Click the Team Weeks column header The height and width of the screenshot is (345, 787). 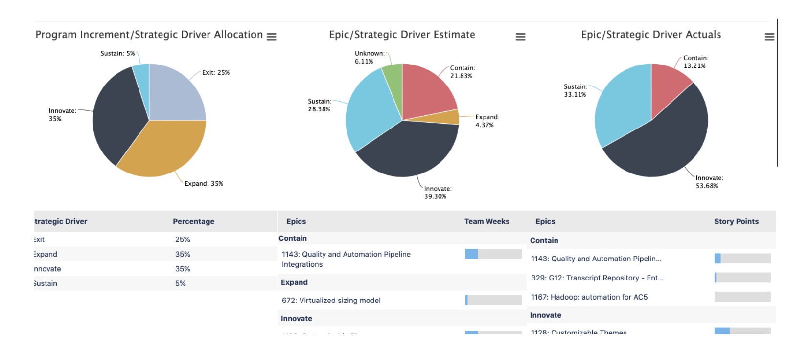tap(486, 221)
